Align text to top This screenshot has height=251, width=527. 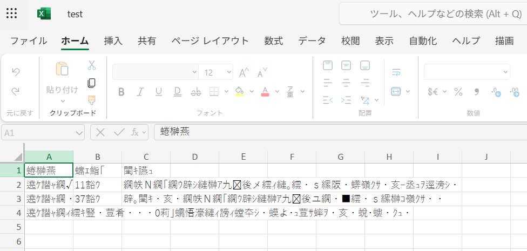(328, 65)
